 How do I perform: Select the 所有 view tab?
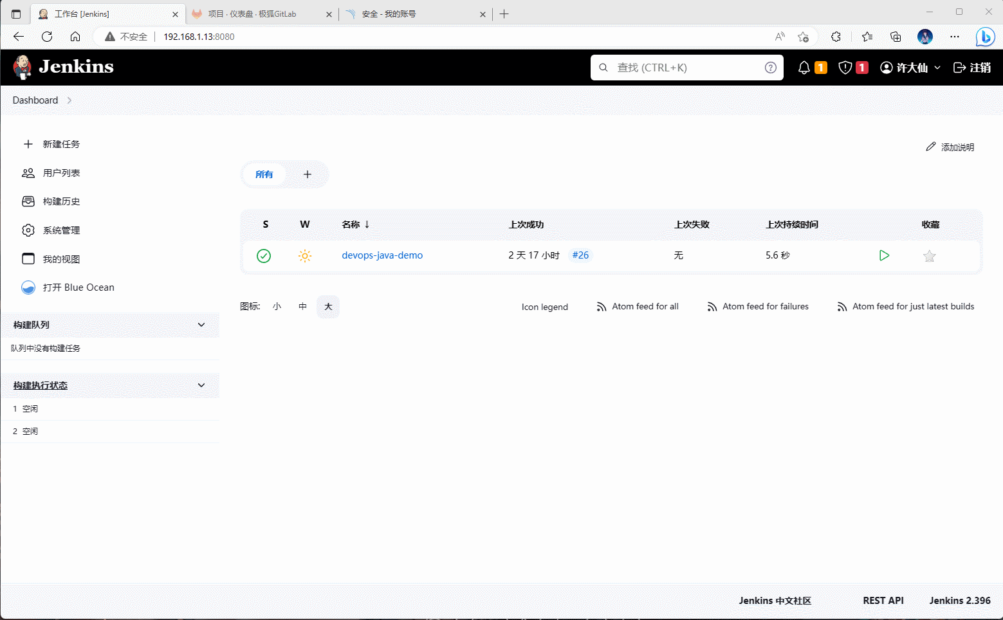point(264,174)
